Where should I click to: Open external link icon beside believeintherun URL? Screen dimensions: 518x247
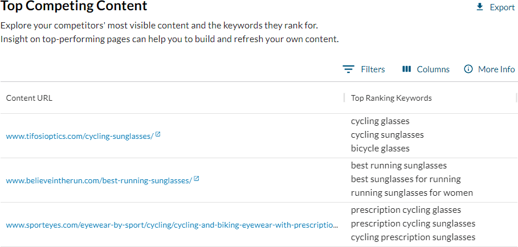pos(196,179)
